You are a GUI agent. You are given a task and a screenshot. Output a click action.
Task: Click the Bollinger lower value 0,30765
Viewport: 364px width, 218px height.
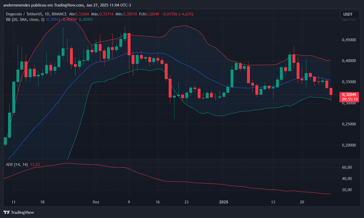coord(86,19)
